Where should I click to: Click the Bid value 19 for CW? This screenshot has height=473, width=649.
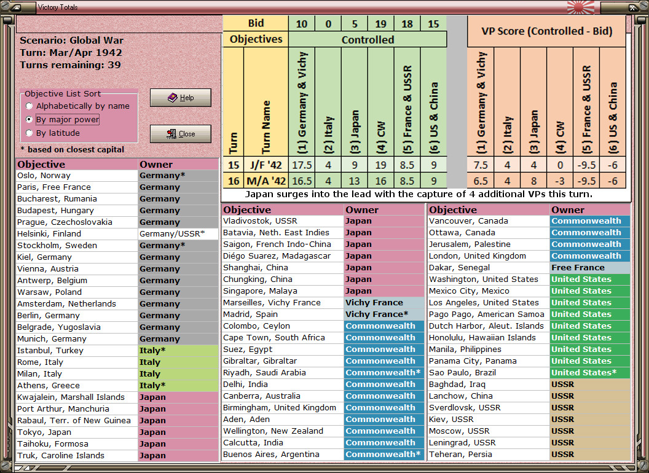[381, 23]
